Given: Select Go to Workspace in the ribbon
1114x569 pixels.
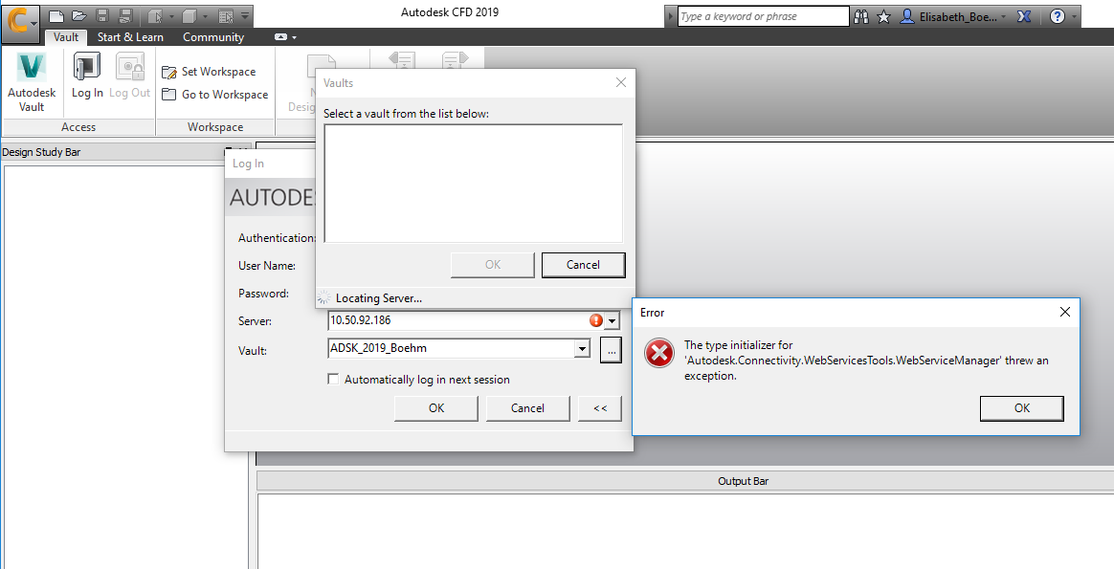Looking at the screenshot, I should click(x=215, y=95).
